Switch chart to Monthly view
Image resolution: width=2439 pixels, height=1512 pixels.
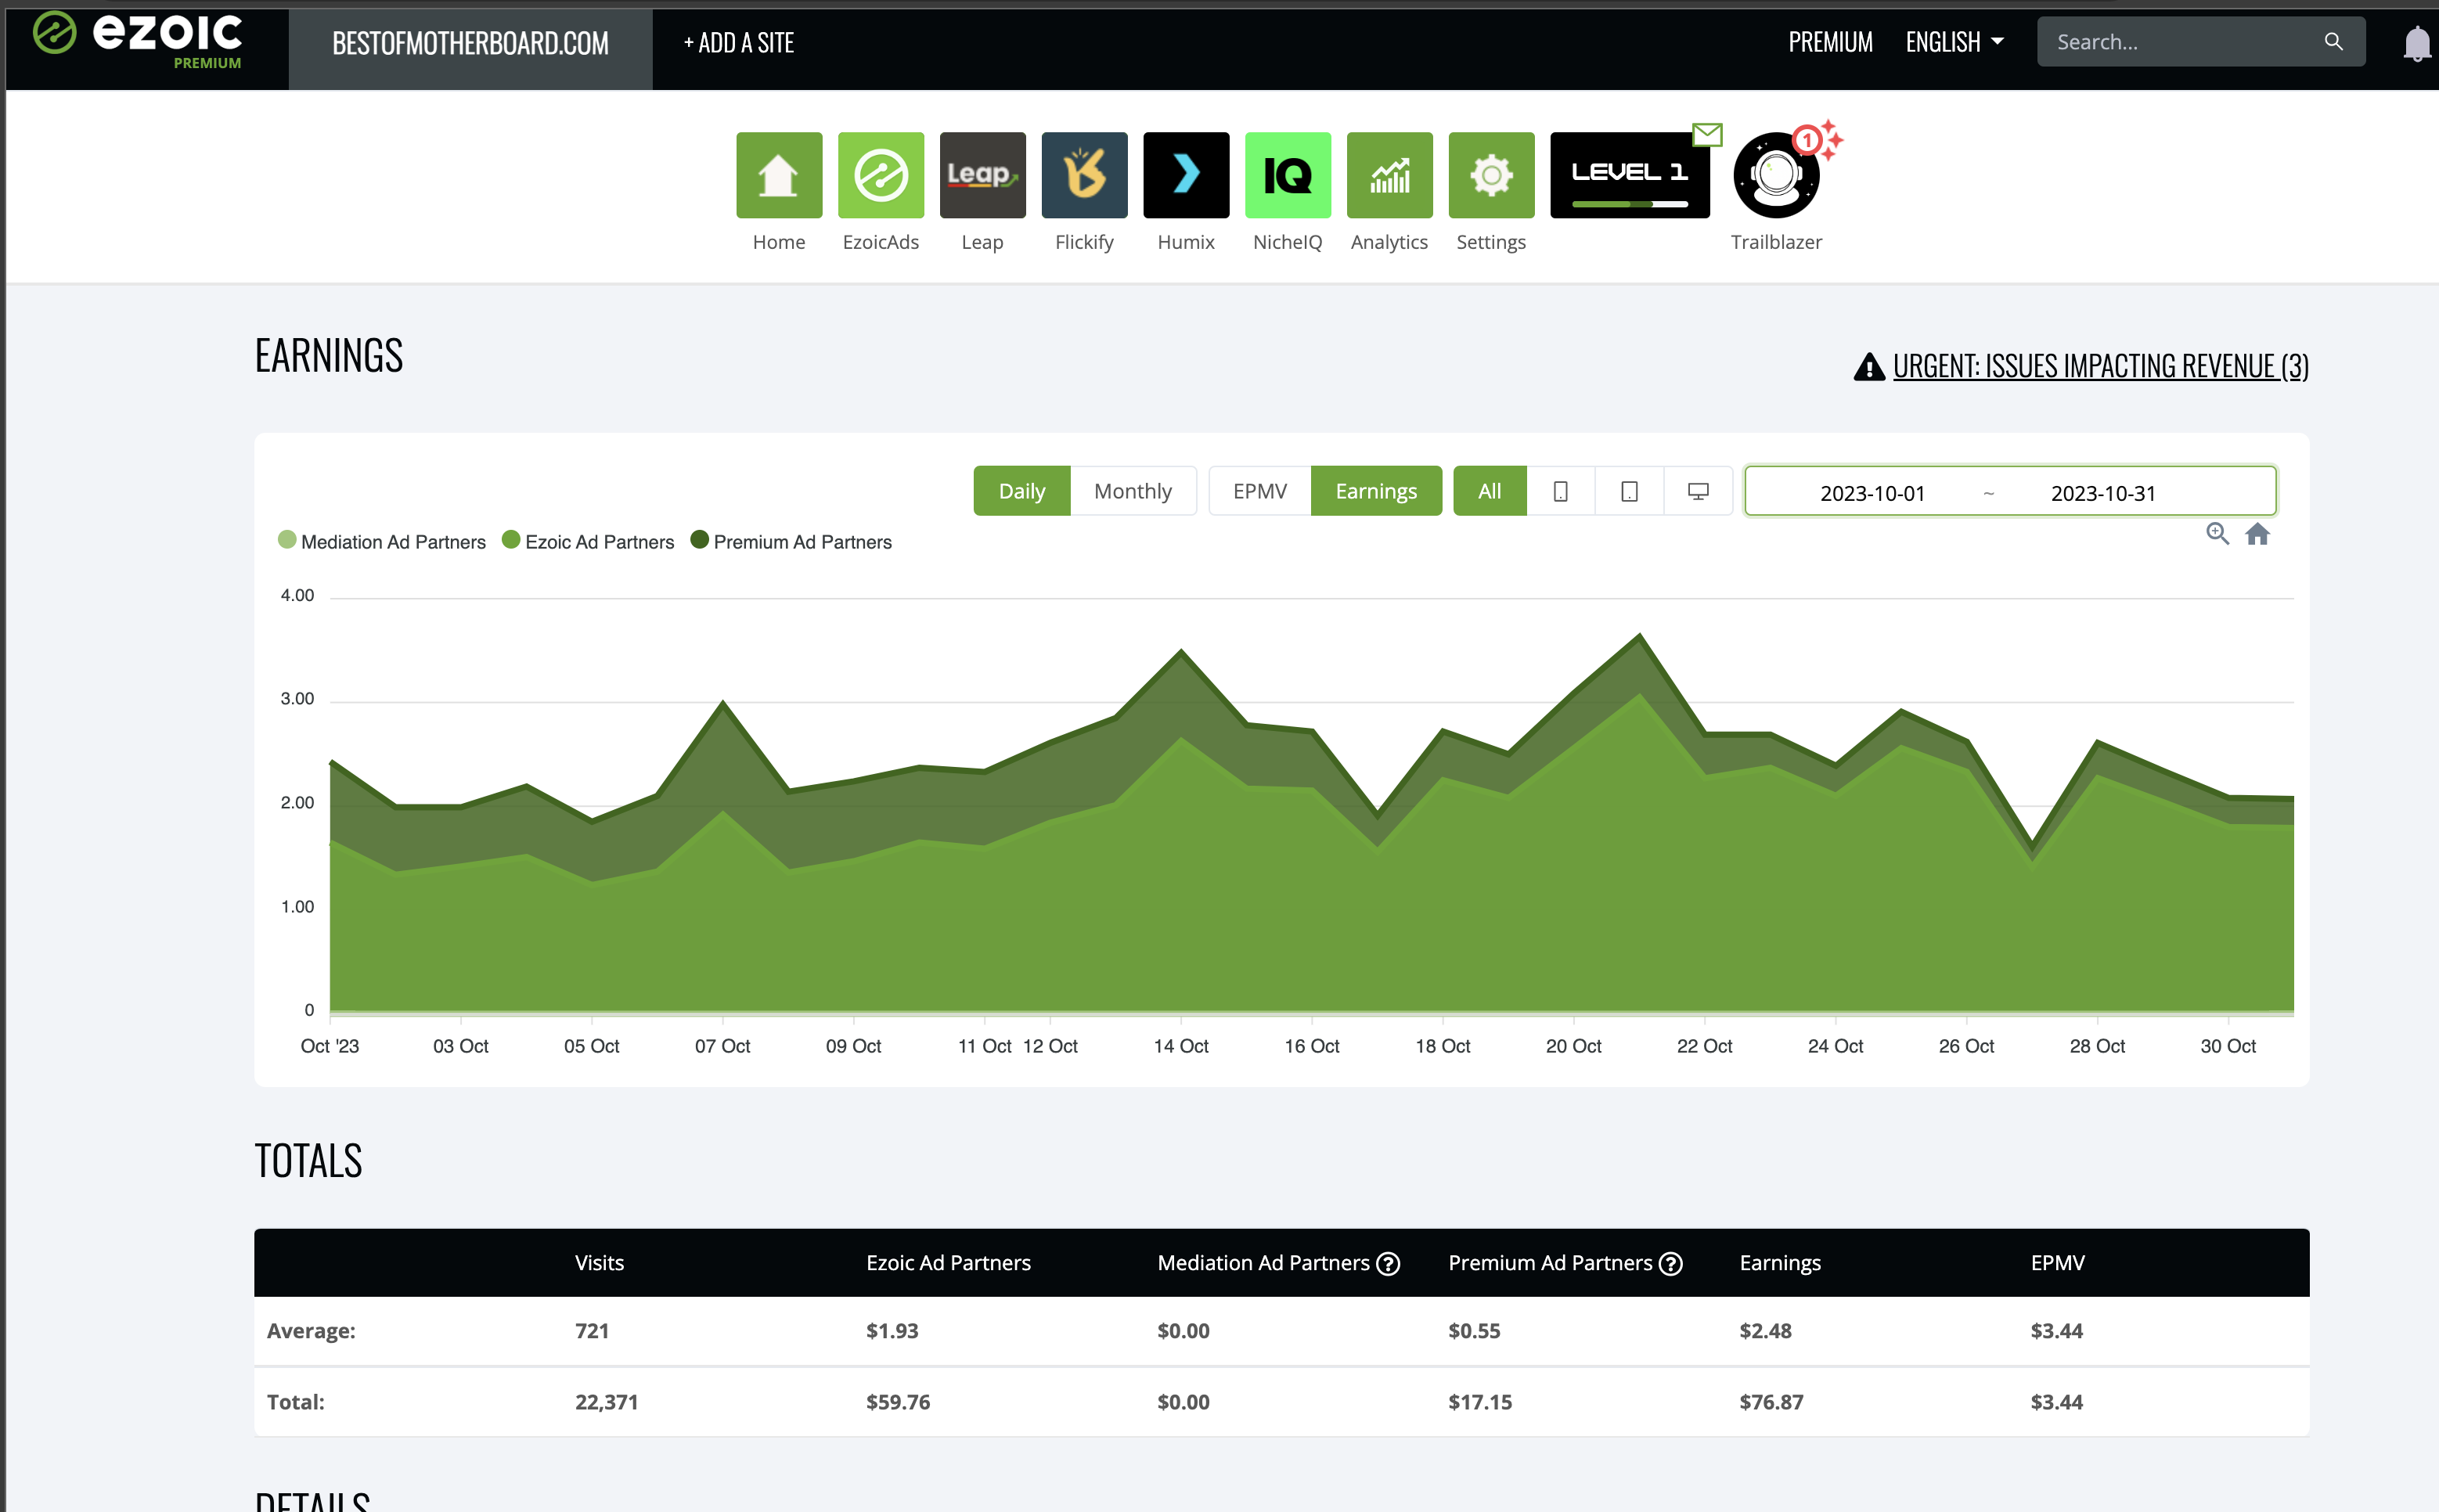[1133, 491]
